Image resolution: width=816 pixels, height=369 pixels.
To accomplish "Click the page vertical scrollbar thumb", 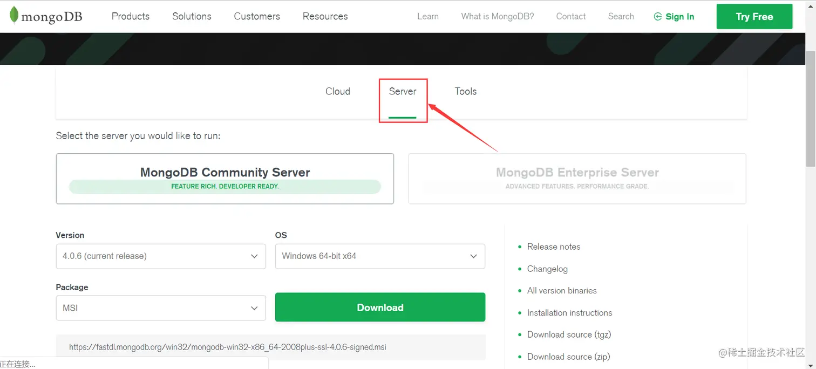I will 811,108.
